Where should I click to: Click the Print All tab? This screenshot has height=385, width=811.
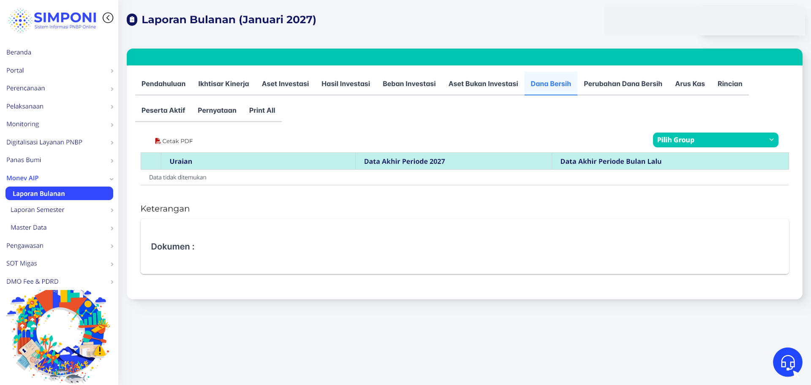tap(262, 110)
